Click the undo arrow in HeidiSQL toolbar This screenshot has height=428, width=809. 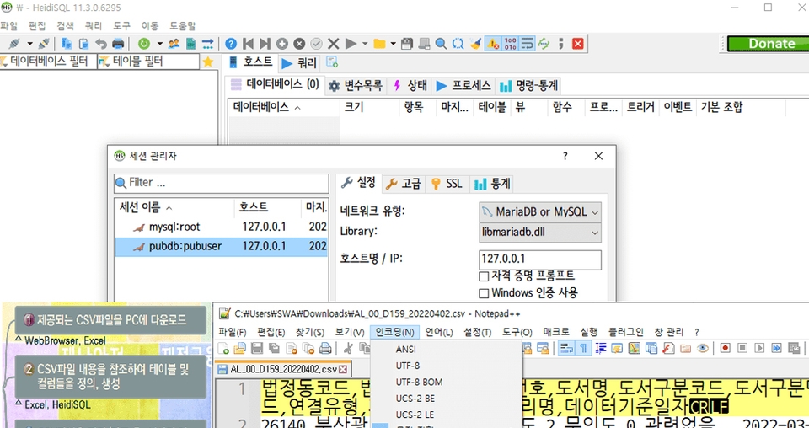point(101,44)
